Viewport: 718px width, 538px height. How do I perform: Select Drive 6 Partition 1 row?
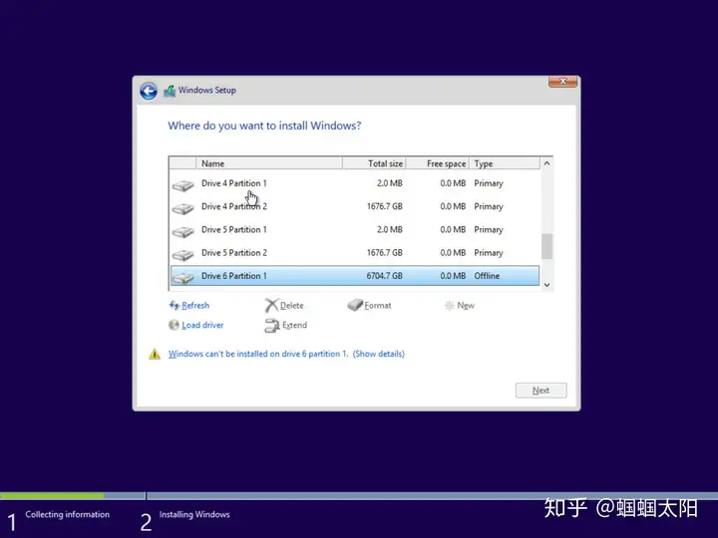355,276
